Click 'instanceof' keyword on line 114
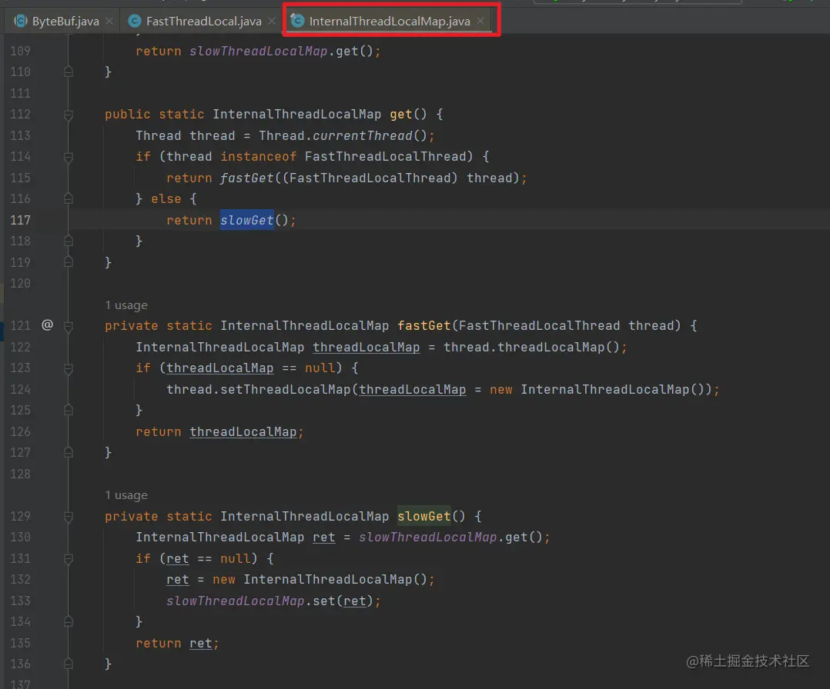830x689 pixels. (259, 157)
